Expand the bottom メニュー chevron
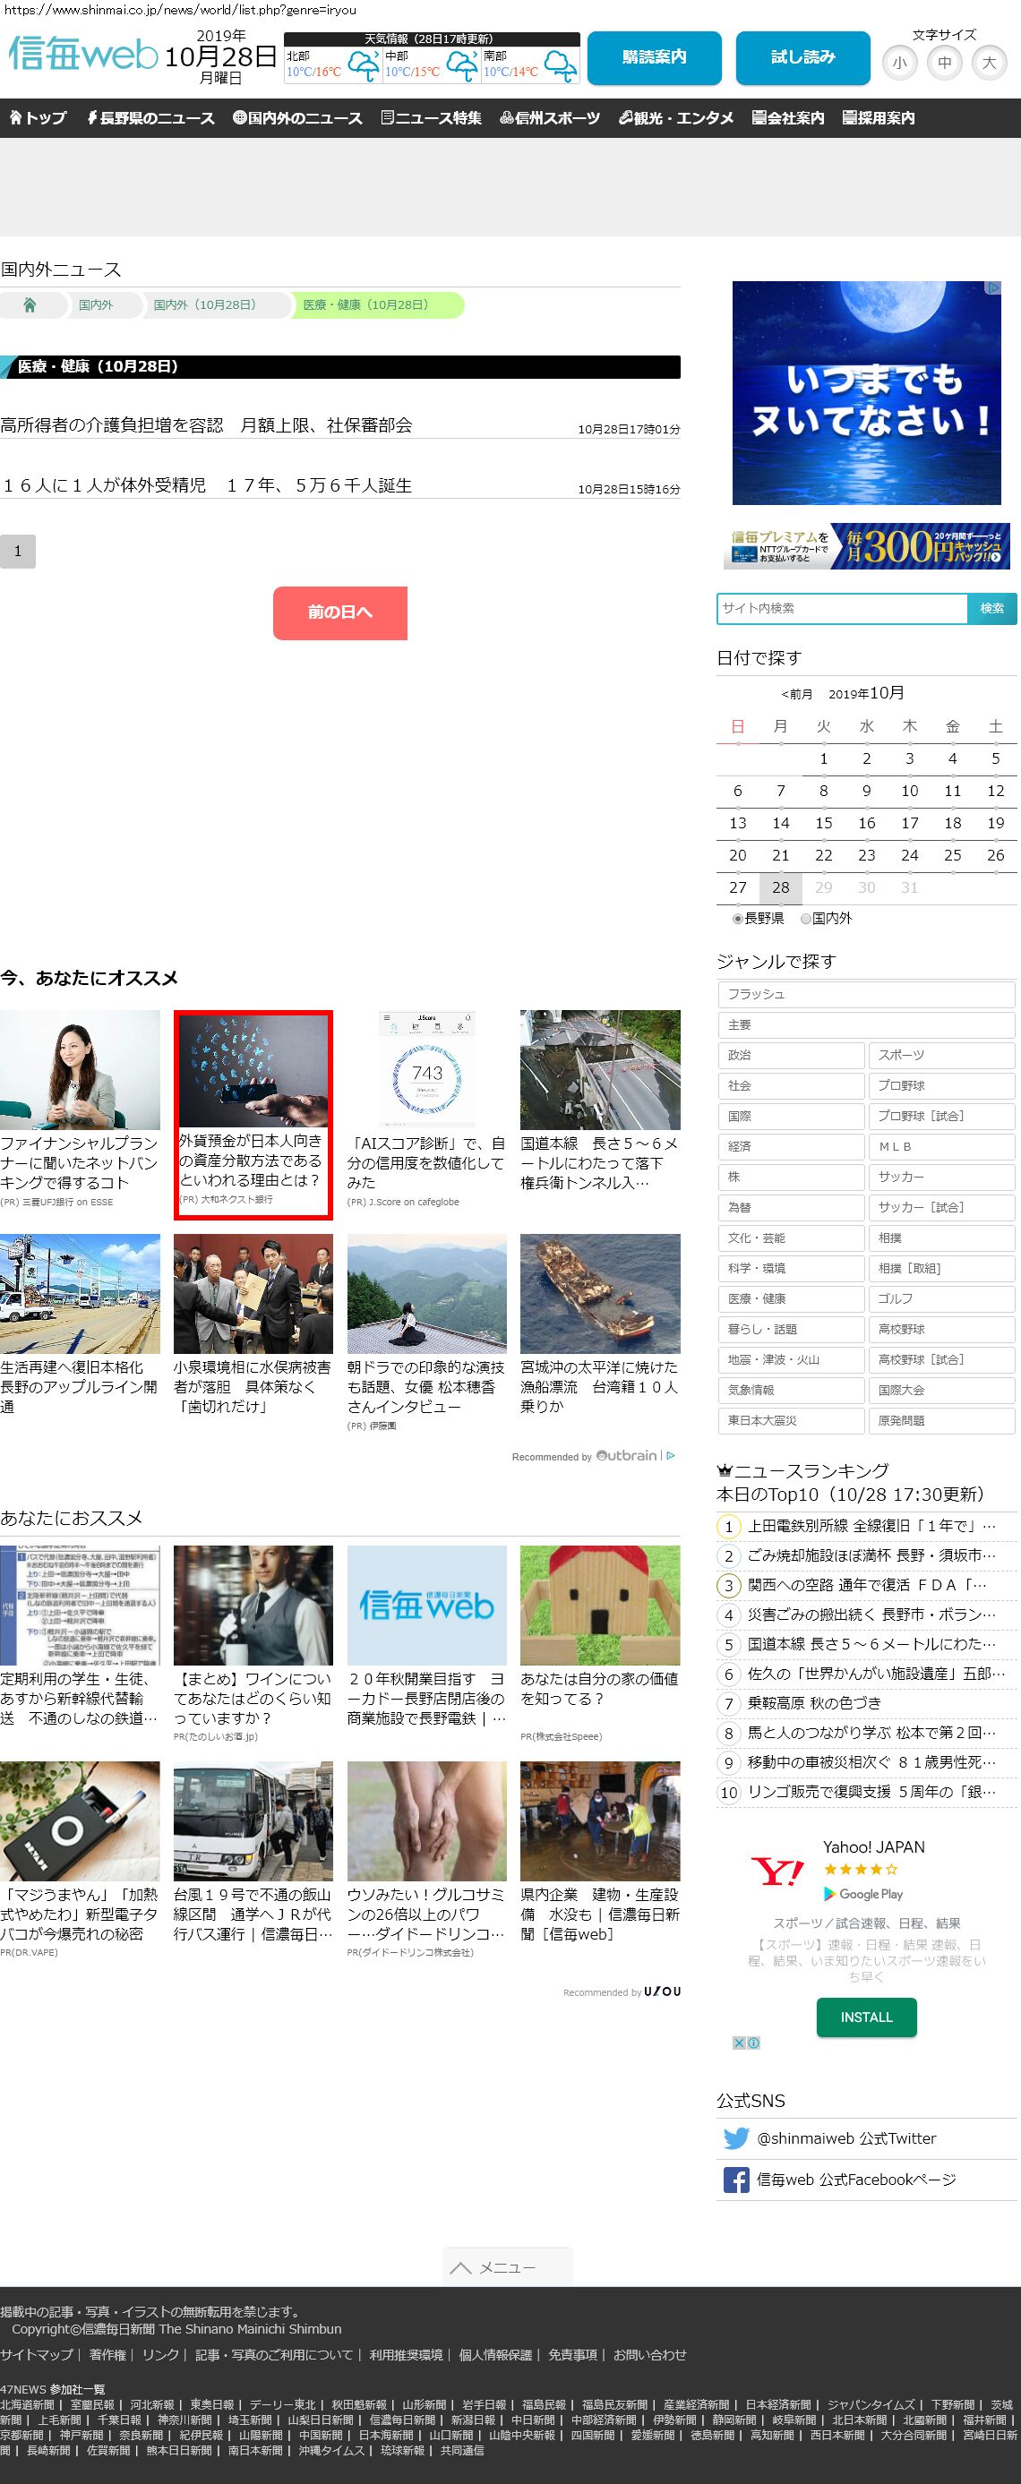Screen dimensions: 1021x2484 pos(461,2267)
